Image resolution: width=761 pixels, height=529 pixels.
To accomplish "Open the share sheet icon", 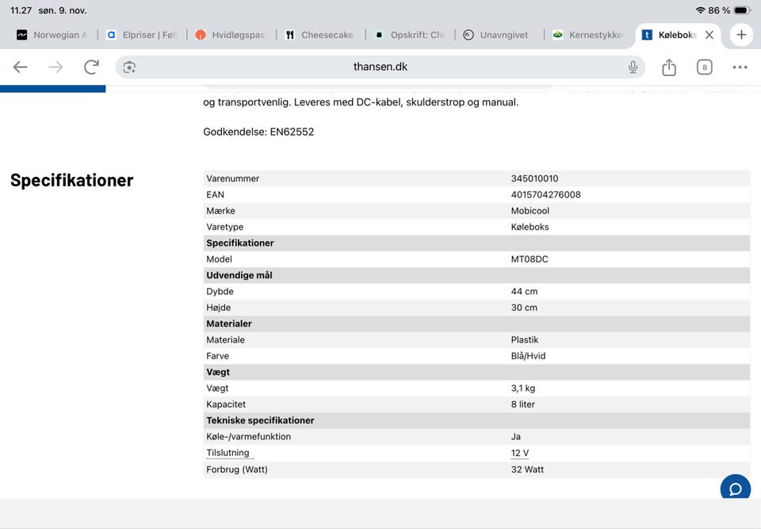I will click(669, 67).
